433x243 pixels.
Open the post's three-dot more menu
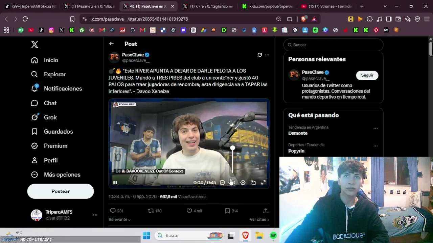[x=267, y=55]
